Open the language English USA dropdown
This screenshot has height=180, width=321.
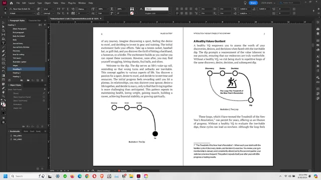tap(170, 13)
